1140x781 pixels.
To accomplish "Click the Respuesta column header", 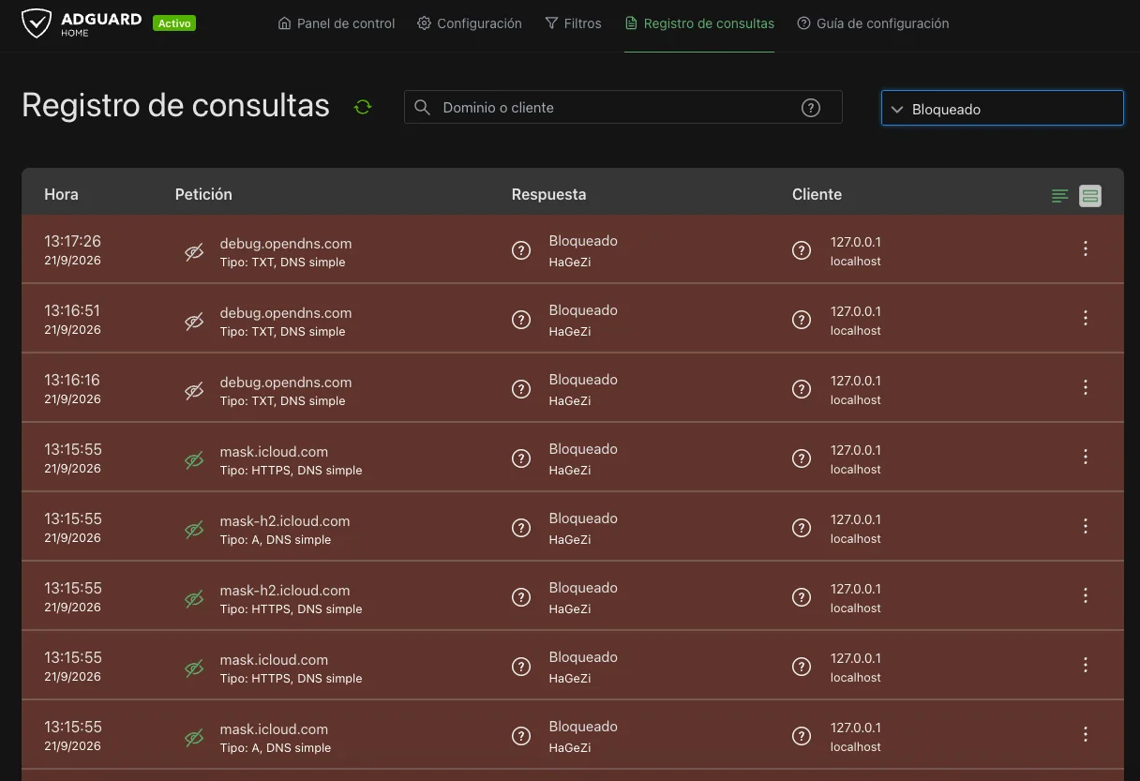I will [x=548, y=194].
